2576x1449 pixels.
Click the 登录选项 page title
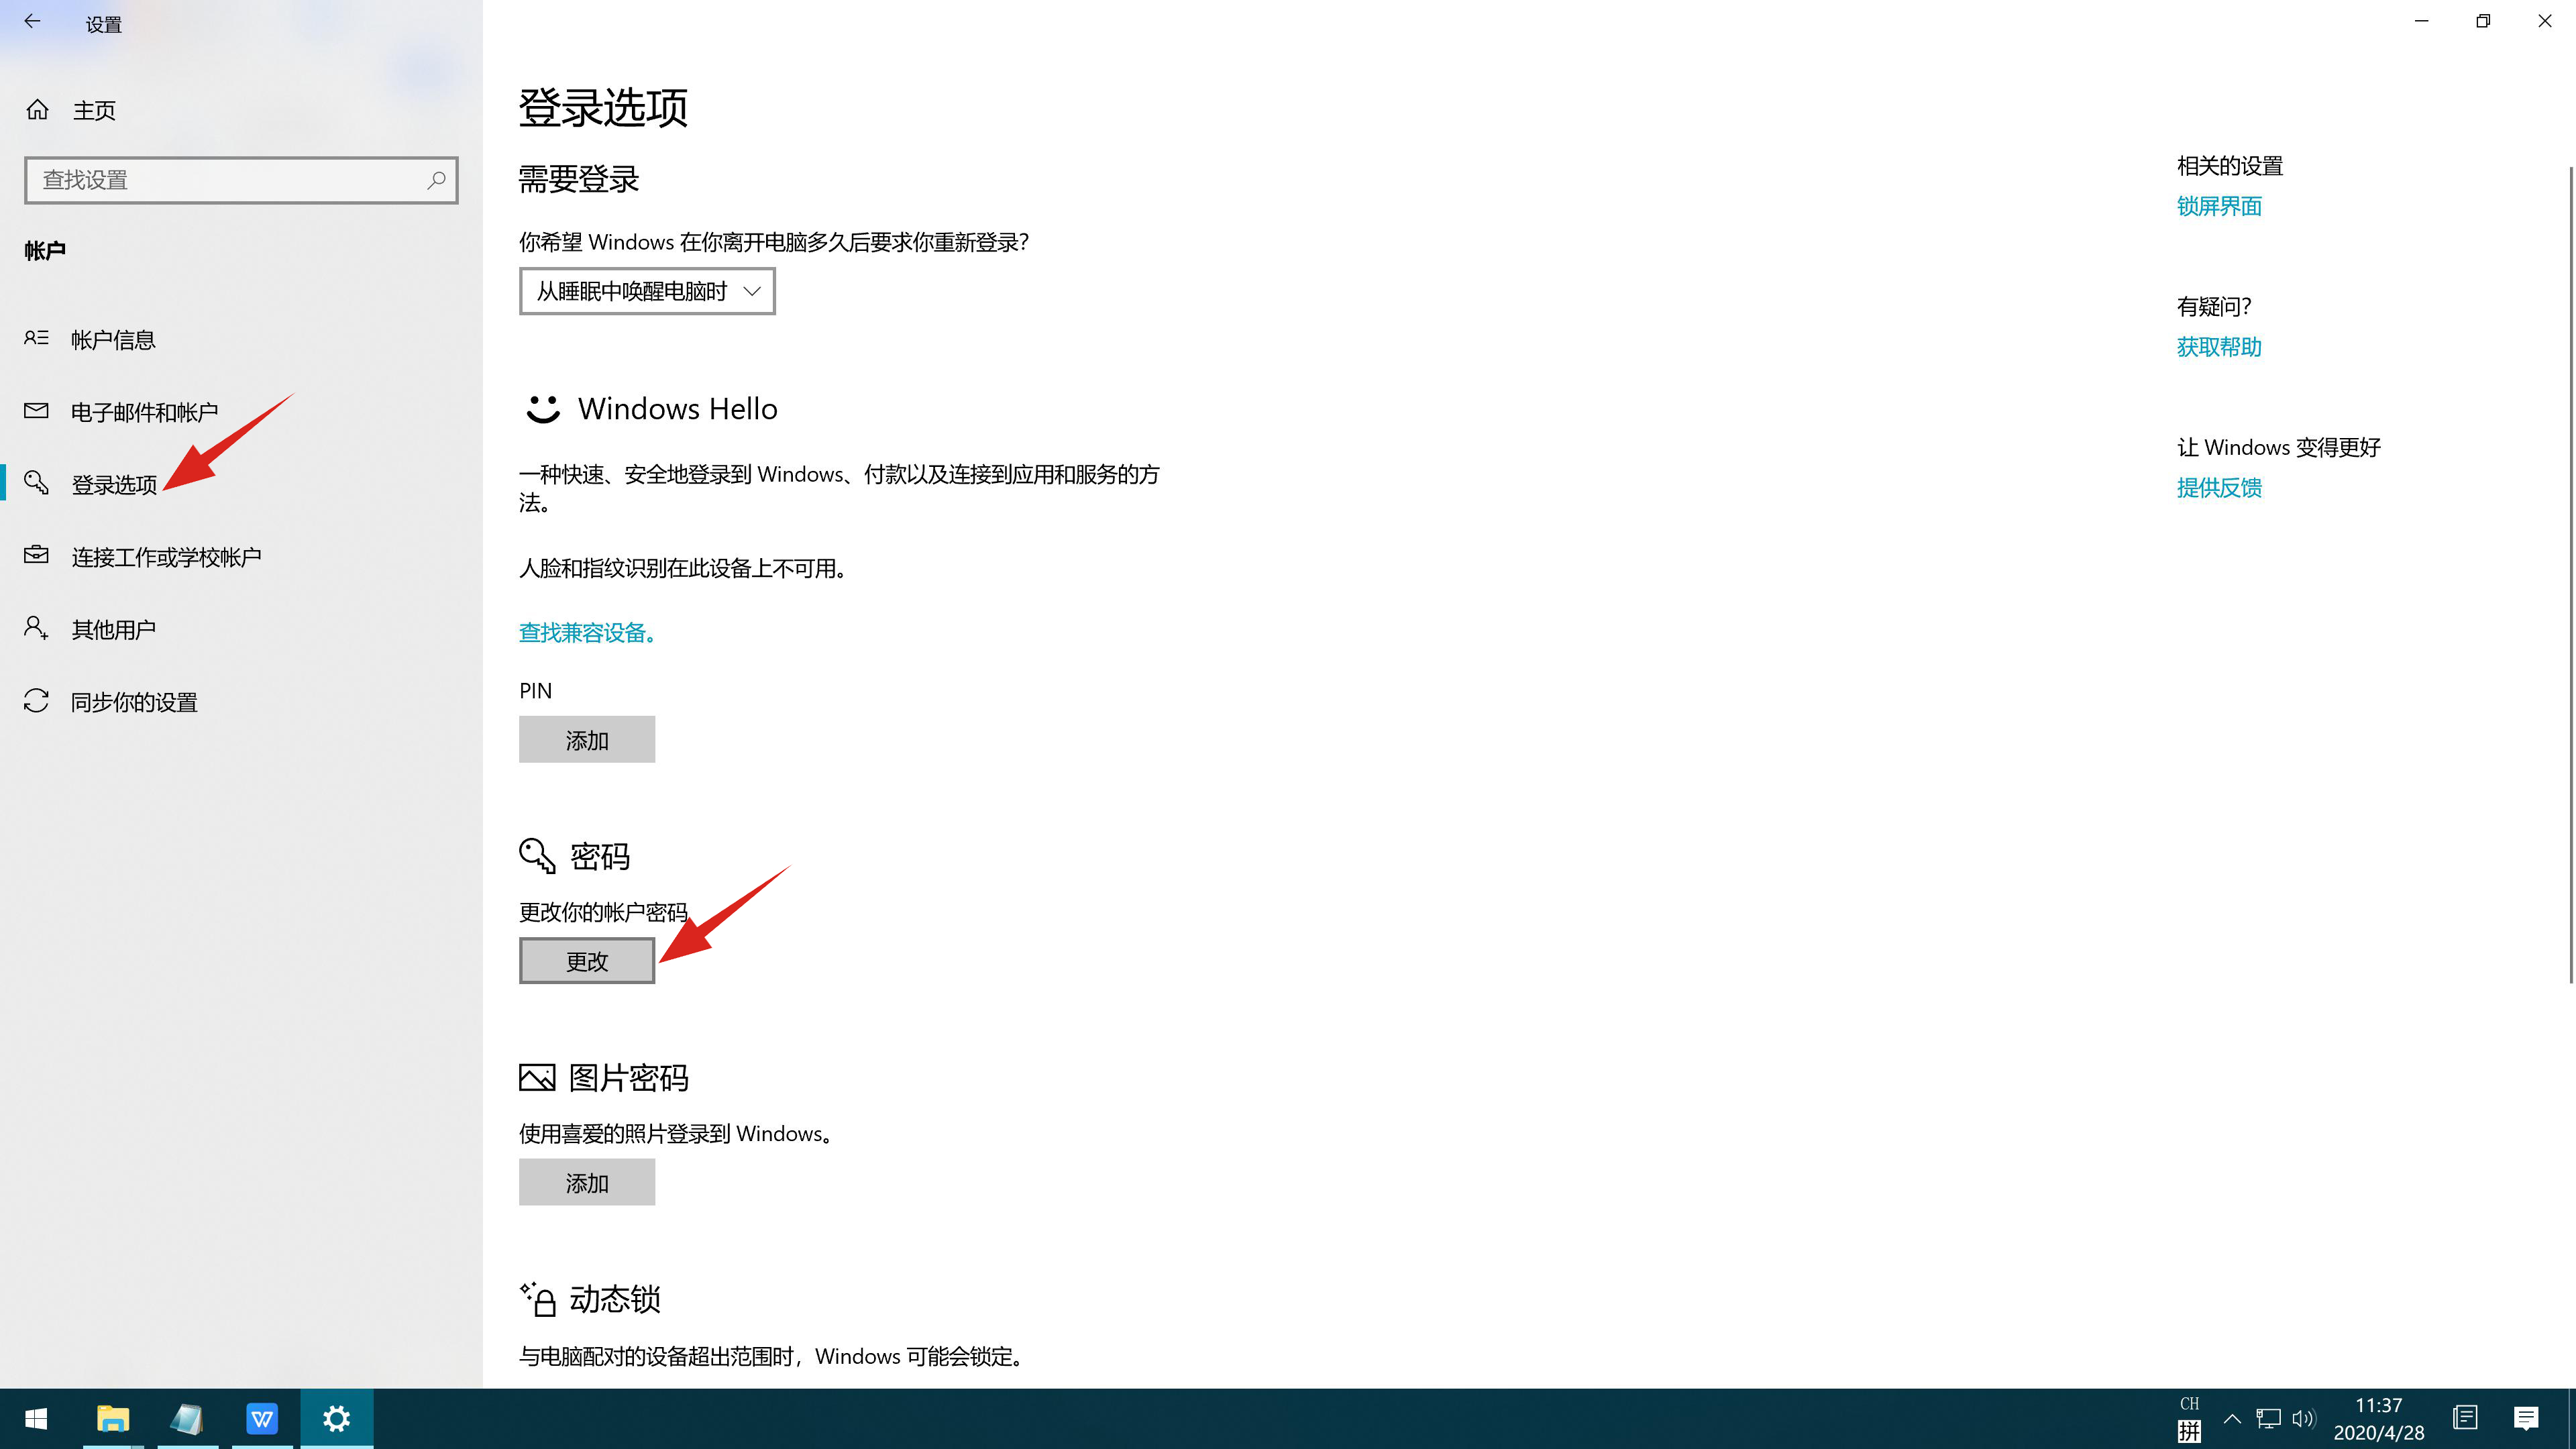(603, 107)
